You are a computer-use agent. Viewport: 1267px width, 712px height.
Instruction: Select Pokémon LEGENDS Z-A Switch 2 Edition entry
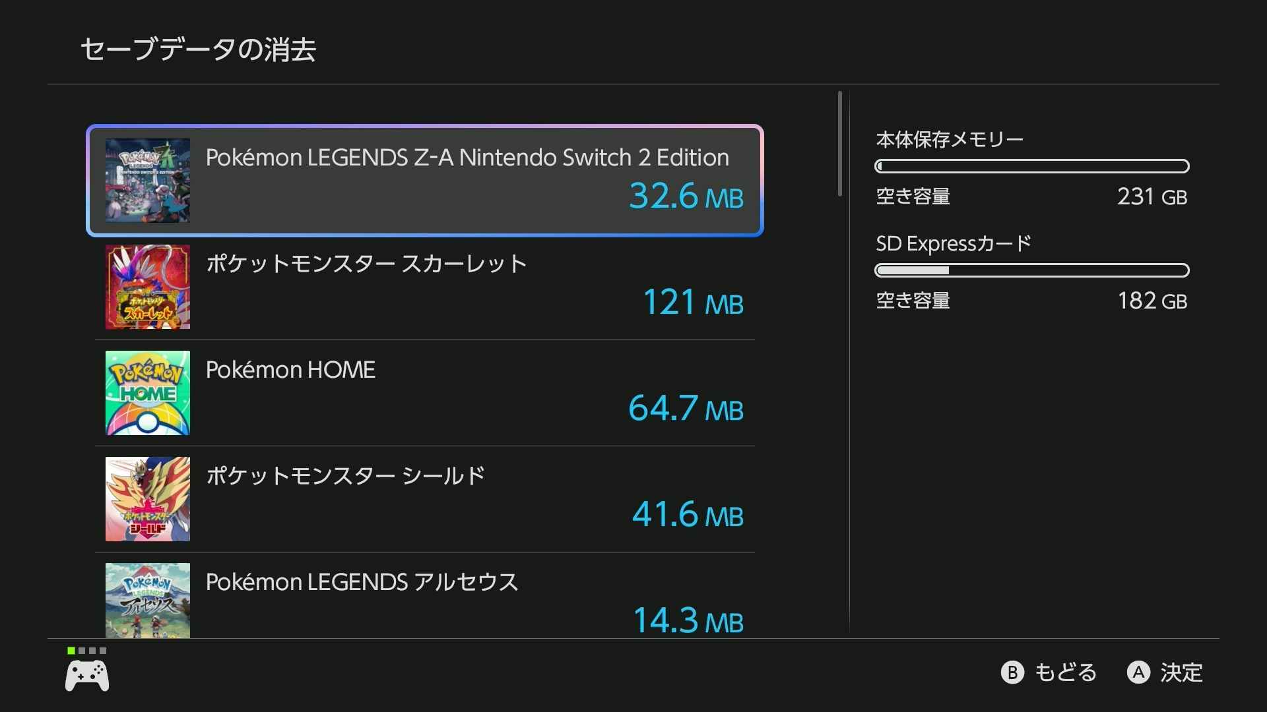pyautogui.click(x=467, y=158)
